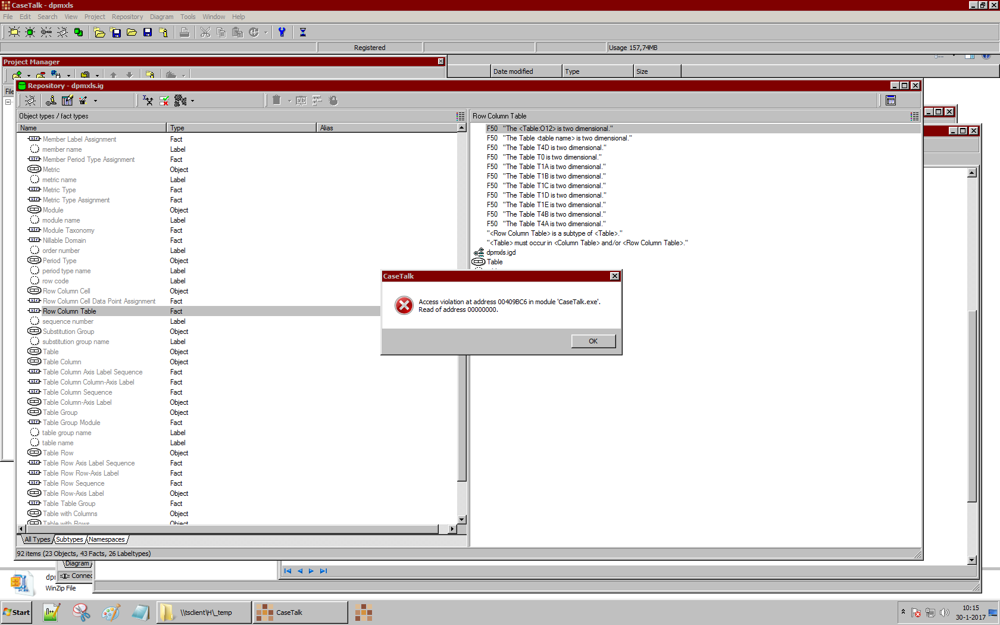The height and width of the screenshot is (625, 1000).
Task: Click the calendar icon at Repository toolbar right
Action: [x=890, y=101]
